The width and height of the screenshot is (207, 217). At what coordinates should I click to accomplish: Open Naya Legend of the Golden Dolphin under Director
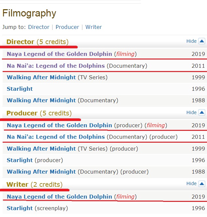tap(59, 54)
